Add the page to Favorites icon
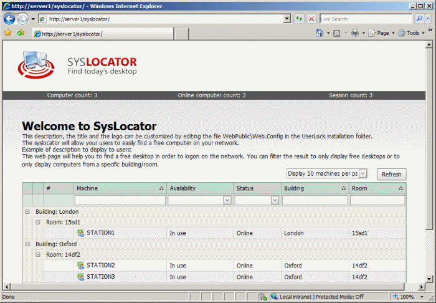 click(x=21, y=33)
